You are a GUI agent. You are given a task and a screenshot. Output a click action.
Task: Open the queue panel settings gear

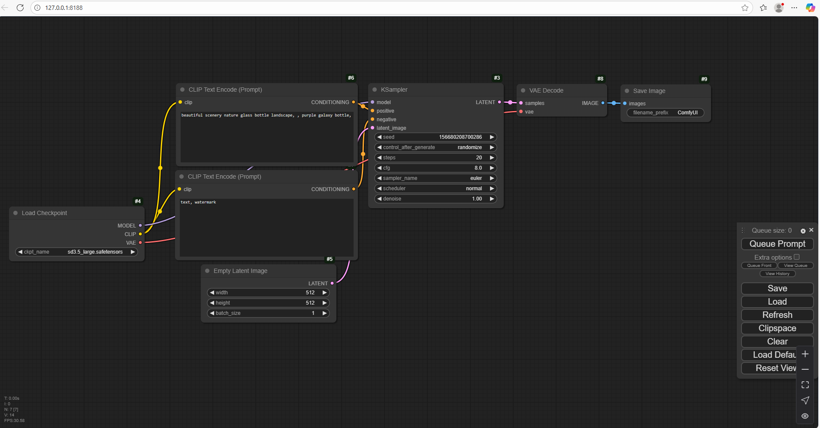[803, 230]
